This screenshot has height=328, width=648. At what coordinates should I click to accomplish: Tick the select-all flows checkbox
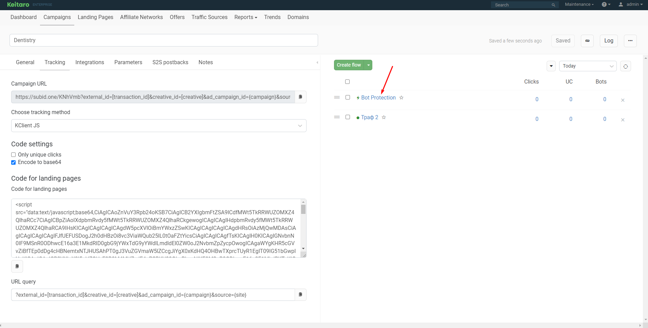[347, 82]
